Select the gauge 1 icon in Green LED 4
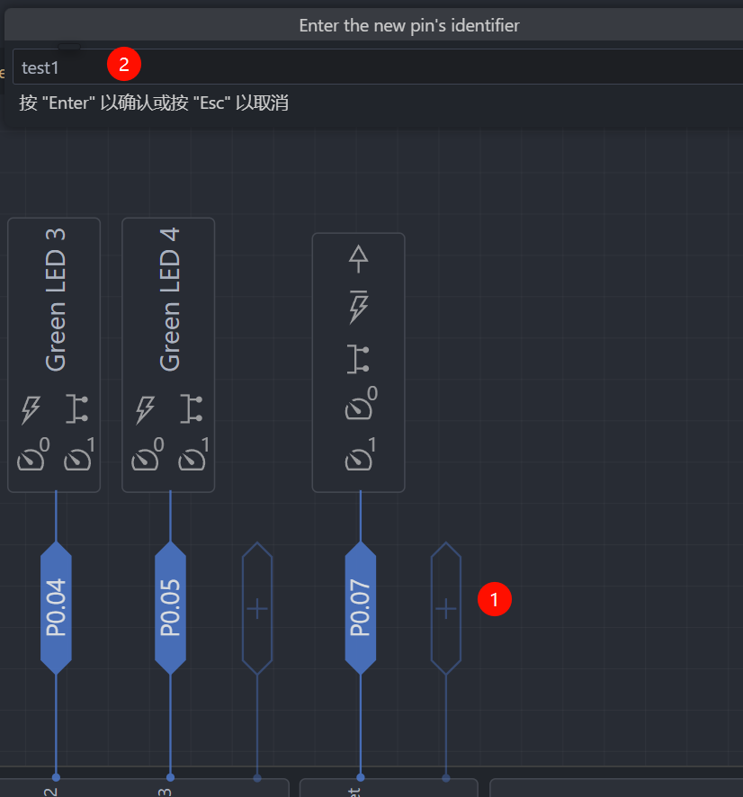 click(x=192, y=458)
